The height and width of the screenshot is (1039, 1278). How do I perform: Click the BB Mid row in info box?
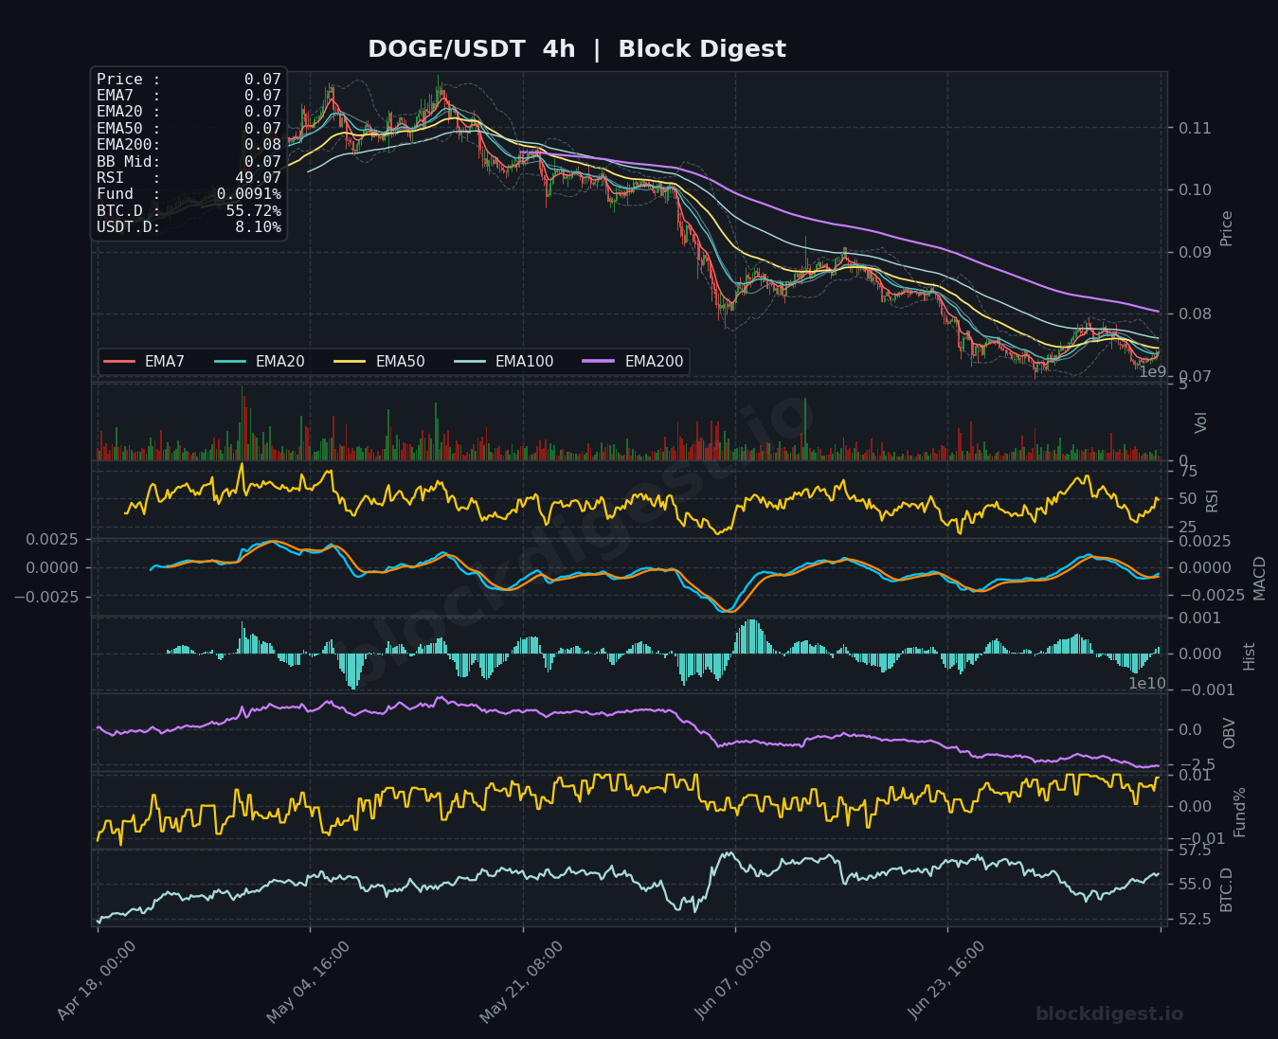coord(189,161)
